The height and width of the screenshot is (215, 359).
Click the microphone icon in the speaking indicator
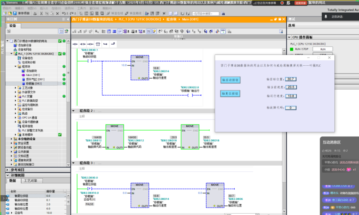326,16
